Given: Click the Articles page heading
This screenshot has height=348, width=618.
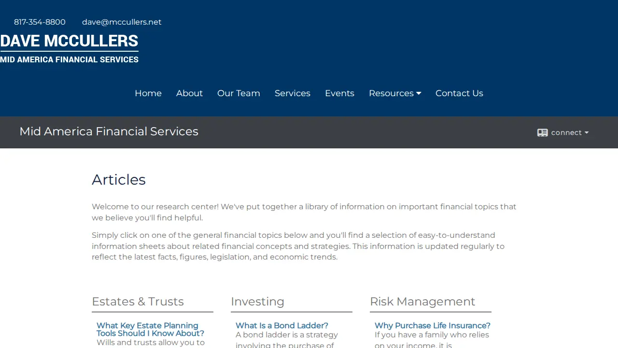Looking at the screenshot, I should (x=119, y=180).
